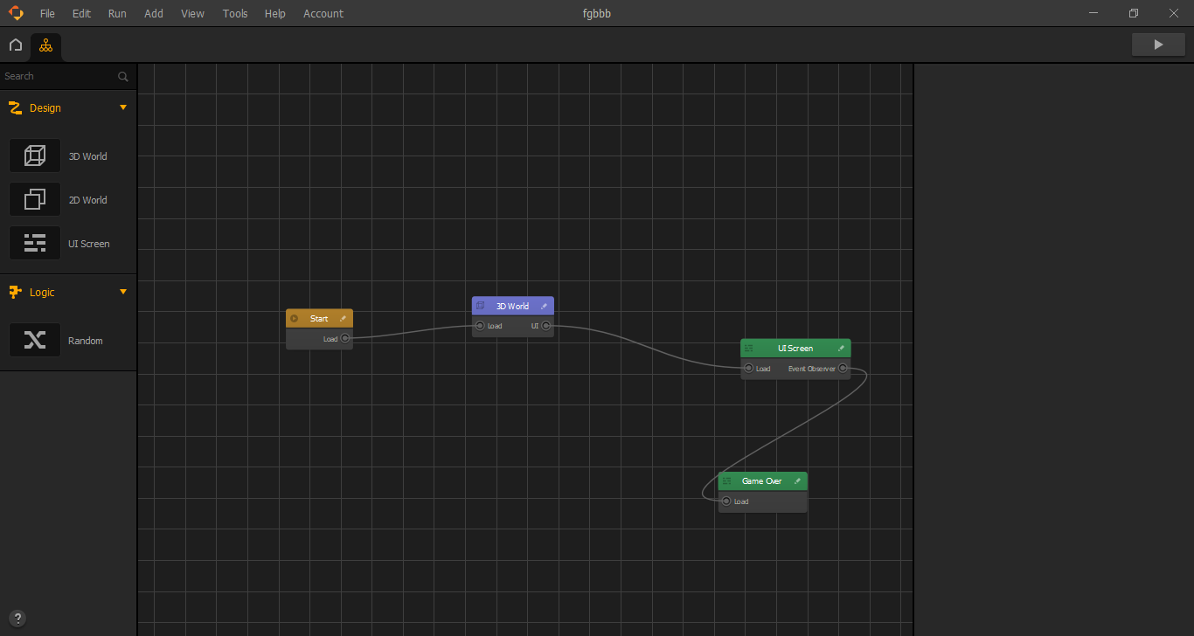Click the node graph tab icon
Image resolution: width=1194 pixels, height=636 pixels.
click(45, 45)
